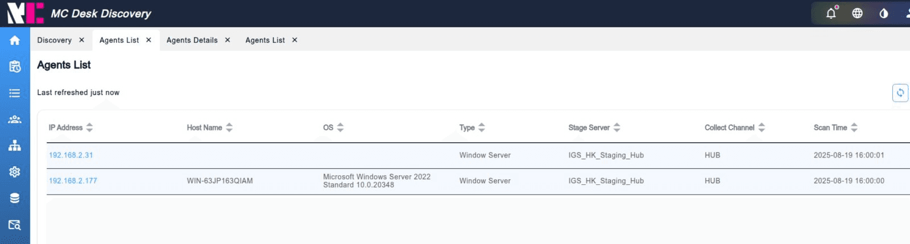The height and width of the screenshot is (244, 910).
Task: Switch to the active Agents List tab
Action: pyautogui.click(x=119, y=40)
